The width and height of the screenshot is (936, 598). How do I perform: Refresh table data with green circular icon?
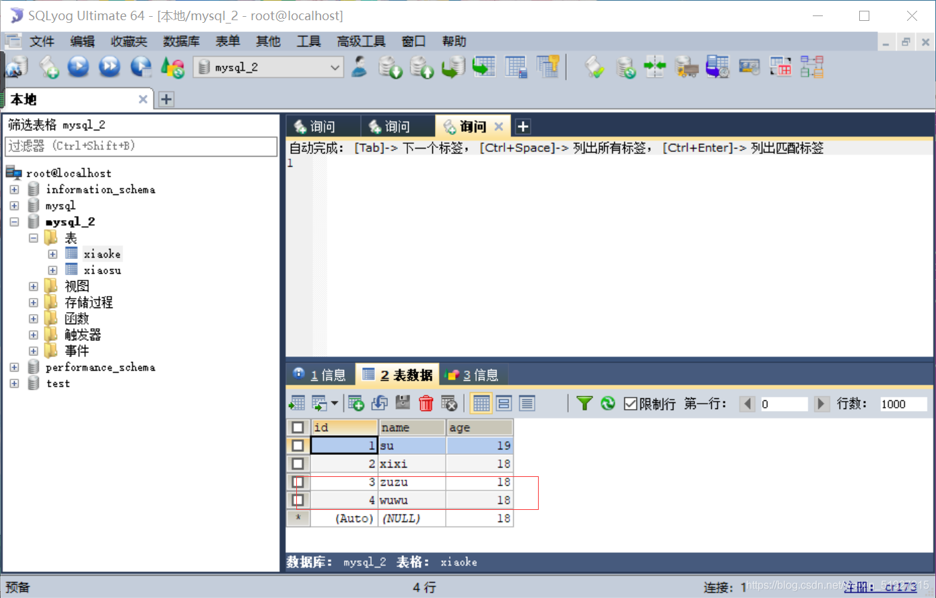pyautogui.click(x=607, y=404)
